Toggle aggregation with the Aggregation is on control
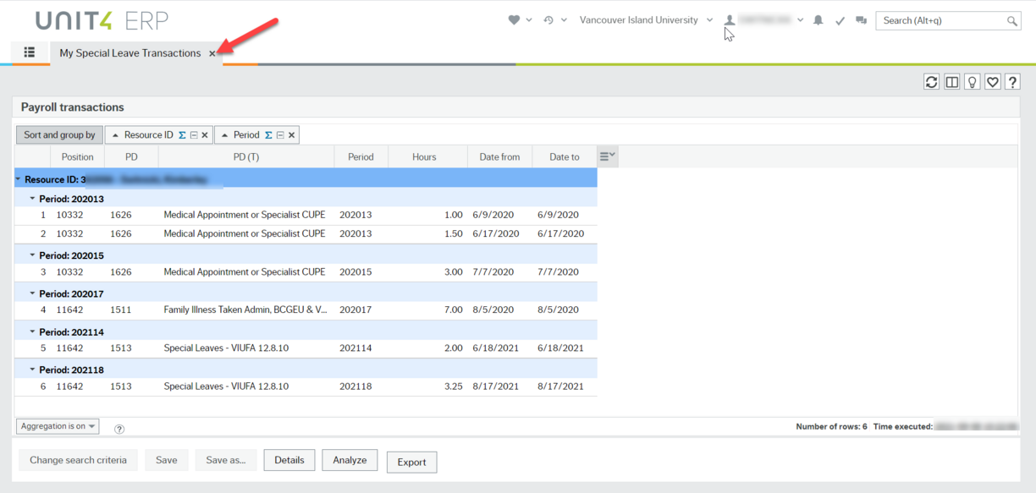 point(57,425)
